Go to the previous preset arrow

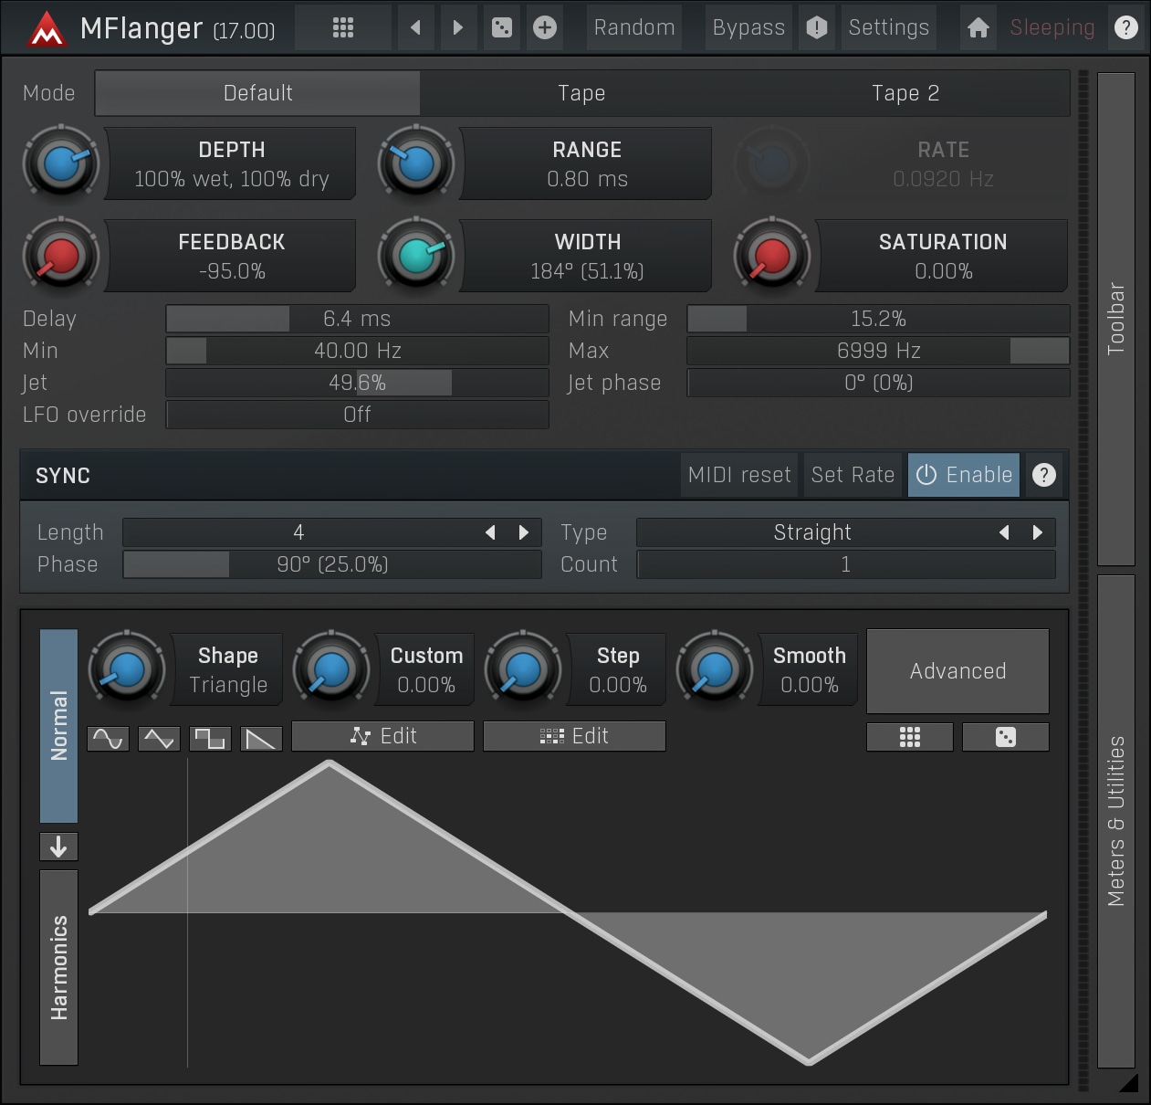point(415,27)
